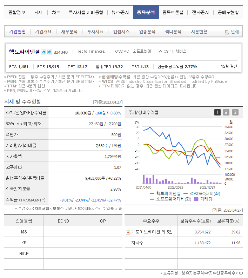Viewport: 248px width, 278px height.
Task: Click the KOSDAQ대비(좌) red legend marker
Action: (186, 194)
